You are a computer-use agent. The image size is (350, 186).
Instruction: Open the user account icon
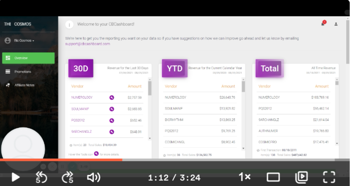pos(336,24)
